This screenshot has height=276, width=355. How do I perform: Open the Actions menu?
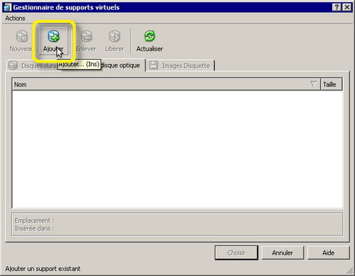(x=15, y=18)
